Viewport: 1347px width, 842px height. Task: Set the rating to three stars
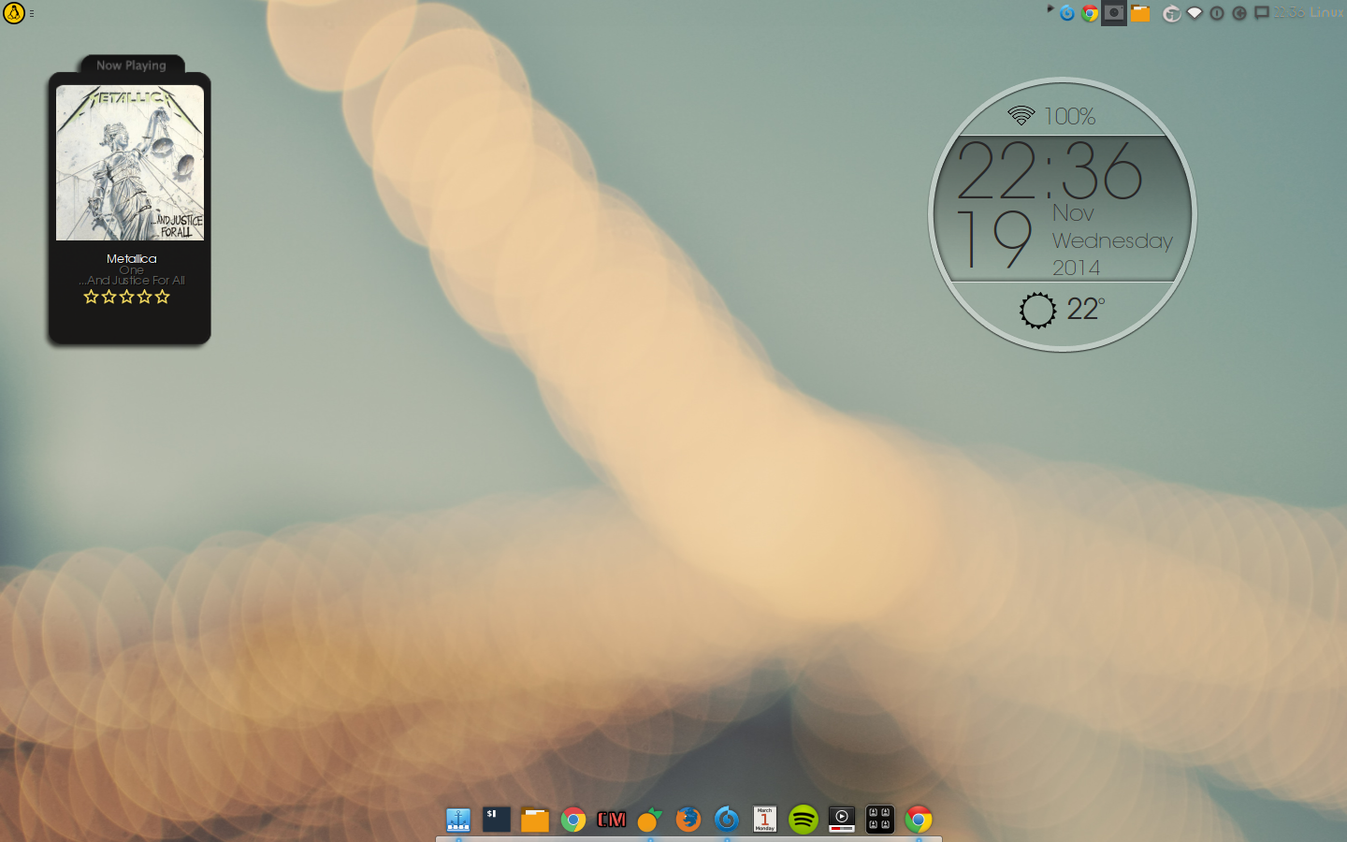[126, 297]
